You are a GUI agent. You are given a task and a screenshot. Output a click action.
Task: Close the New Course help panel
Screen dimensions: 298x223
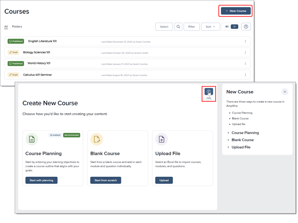[x=285, y=92]
